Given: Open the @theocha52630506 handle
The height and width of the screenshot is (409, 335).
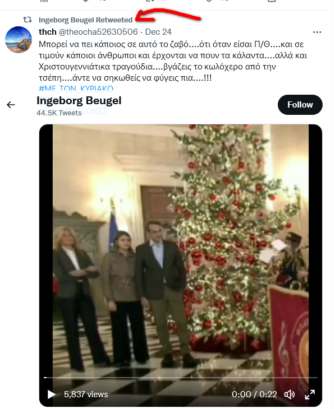Looking at the screenshot, I should (x=98, y=32).
